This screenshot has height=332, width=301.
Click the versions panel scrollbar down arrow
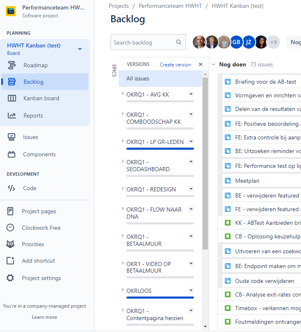[205, 327]
